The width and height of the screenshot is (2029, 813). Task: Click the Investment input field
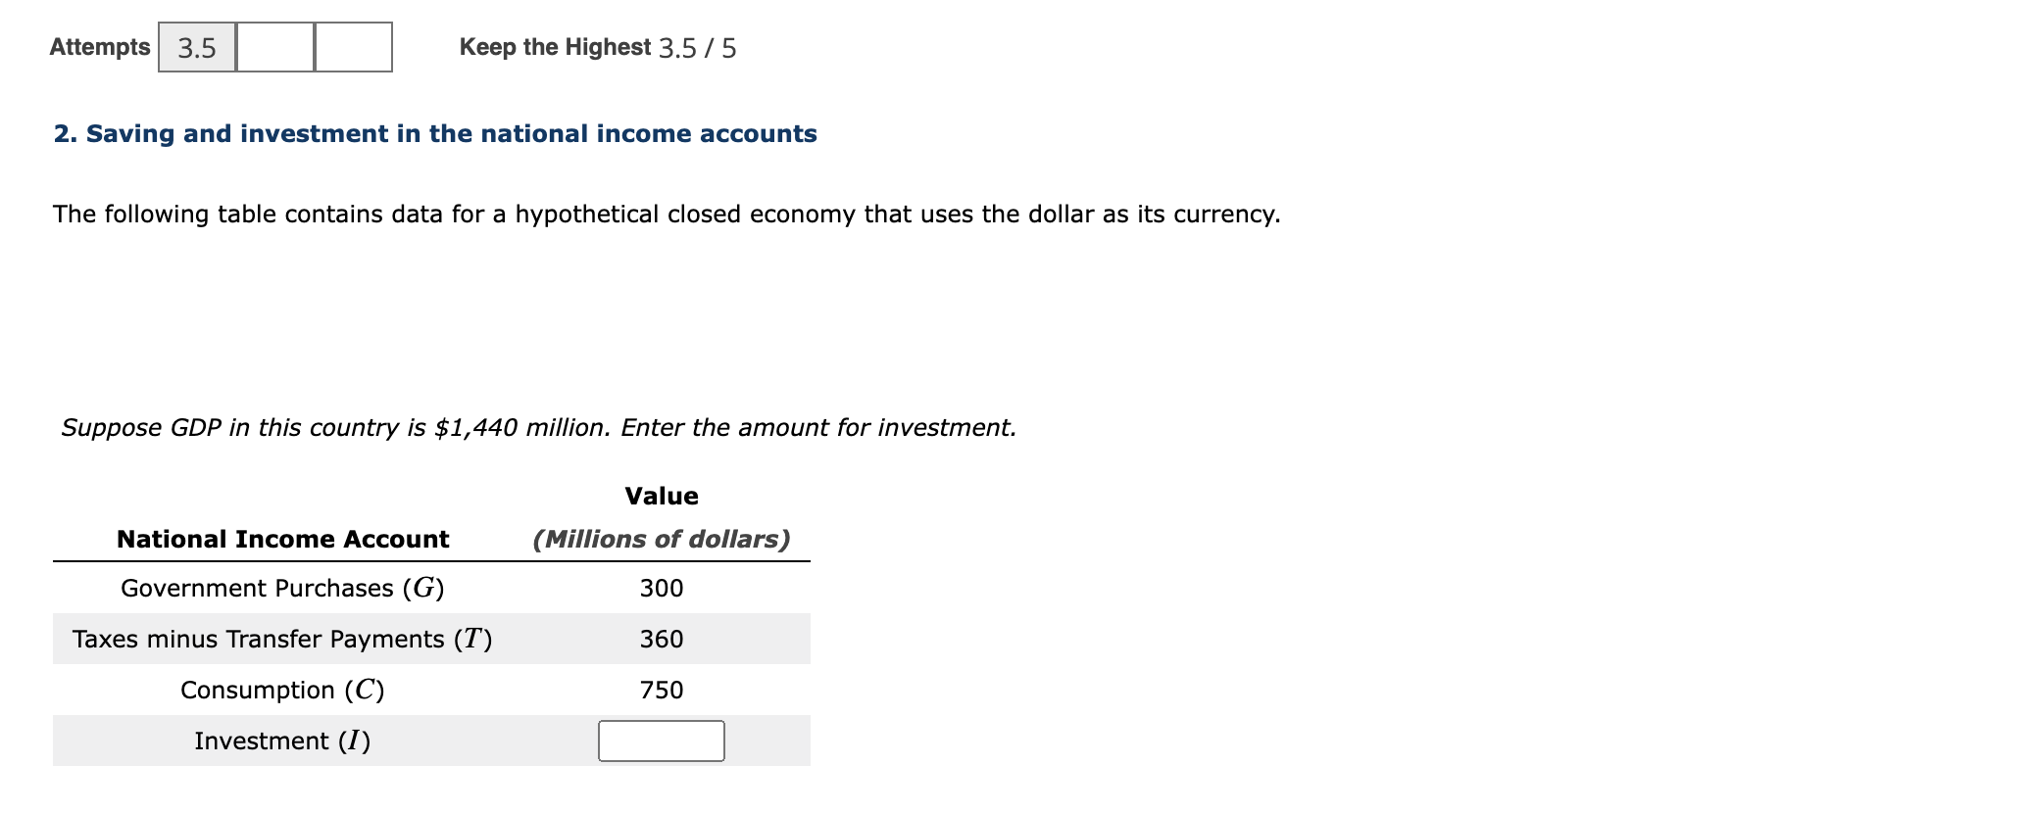coord(660,741)
